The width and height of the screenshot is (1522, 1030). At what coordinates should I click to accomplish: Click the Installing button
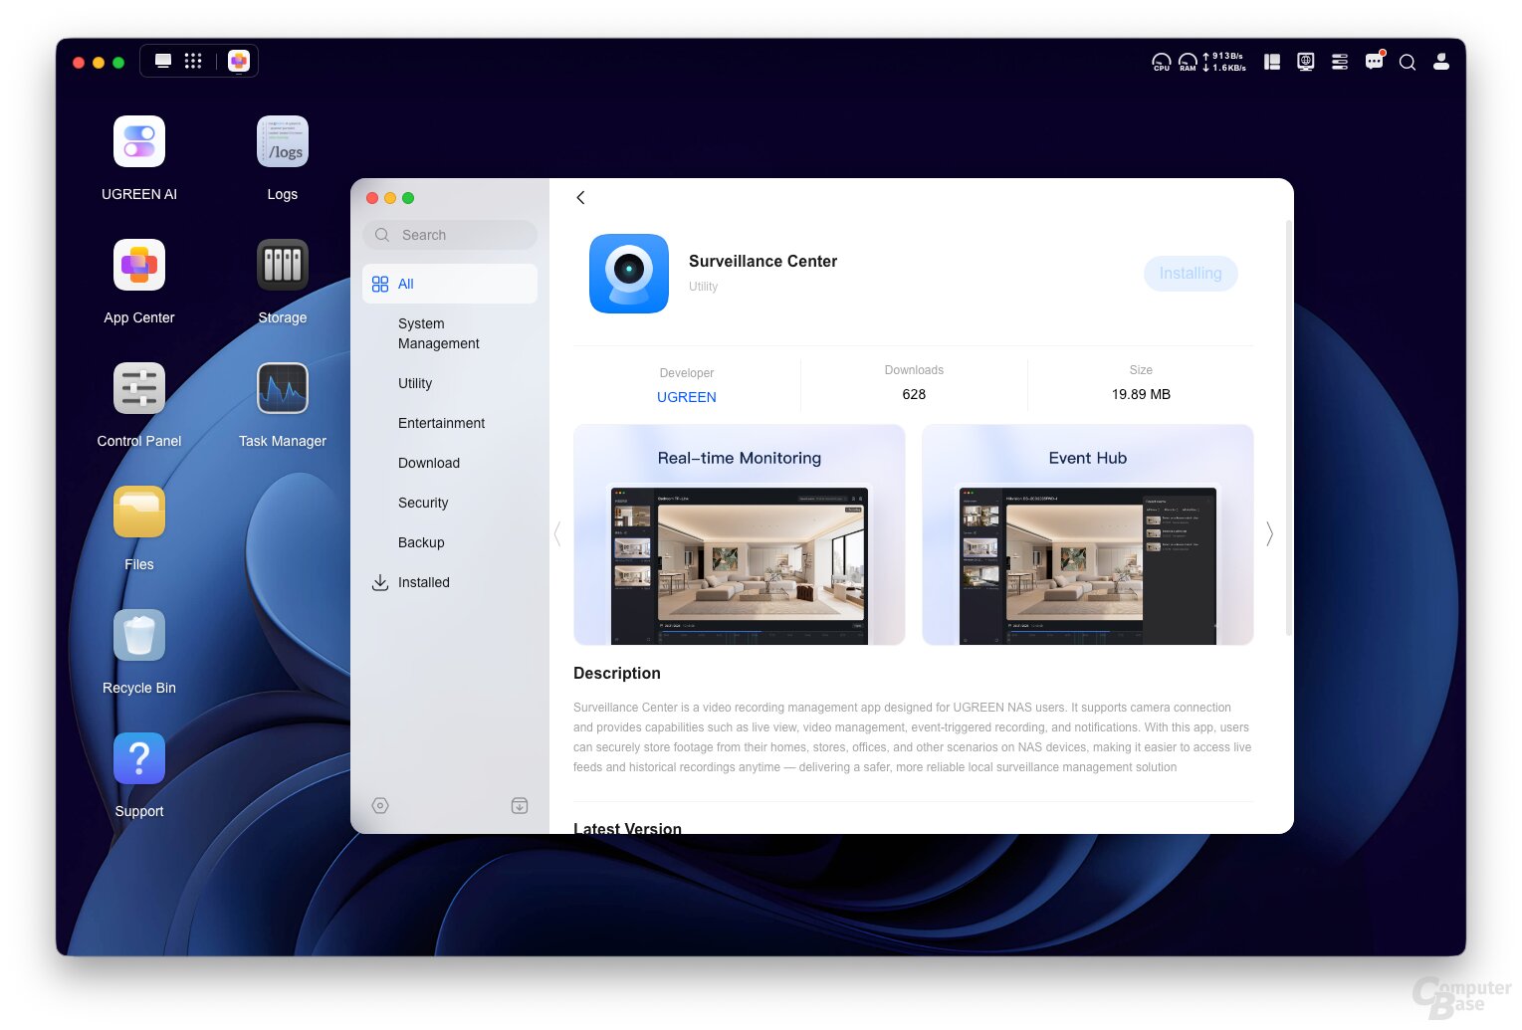[1191, 274]
